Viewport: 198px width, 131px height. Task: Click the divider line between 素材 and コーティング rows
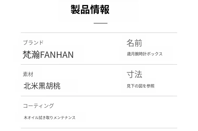[x=99, y=96]
